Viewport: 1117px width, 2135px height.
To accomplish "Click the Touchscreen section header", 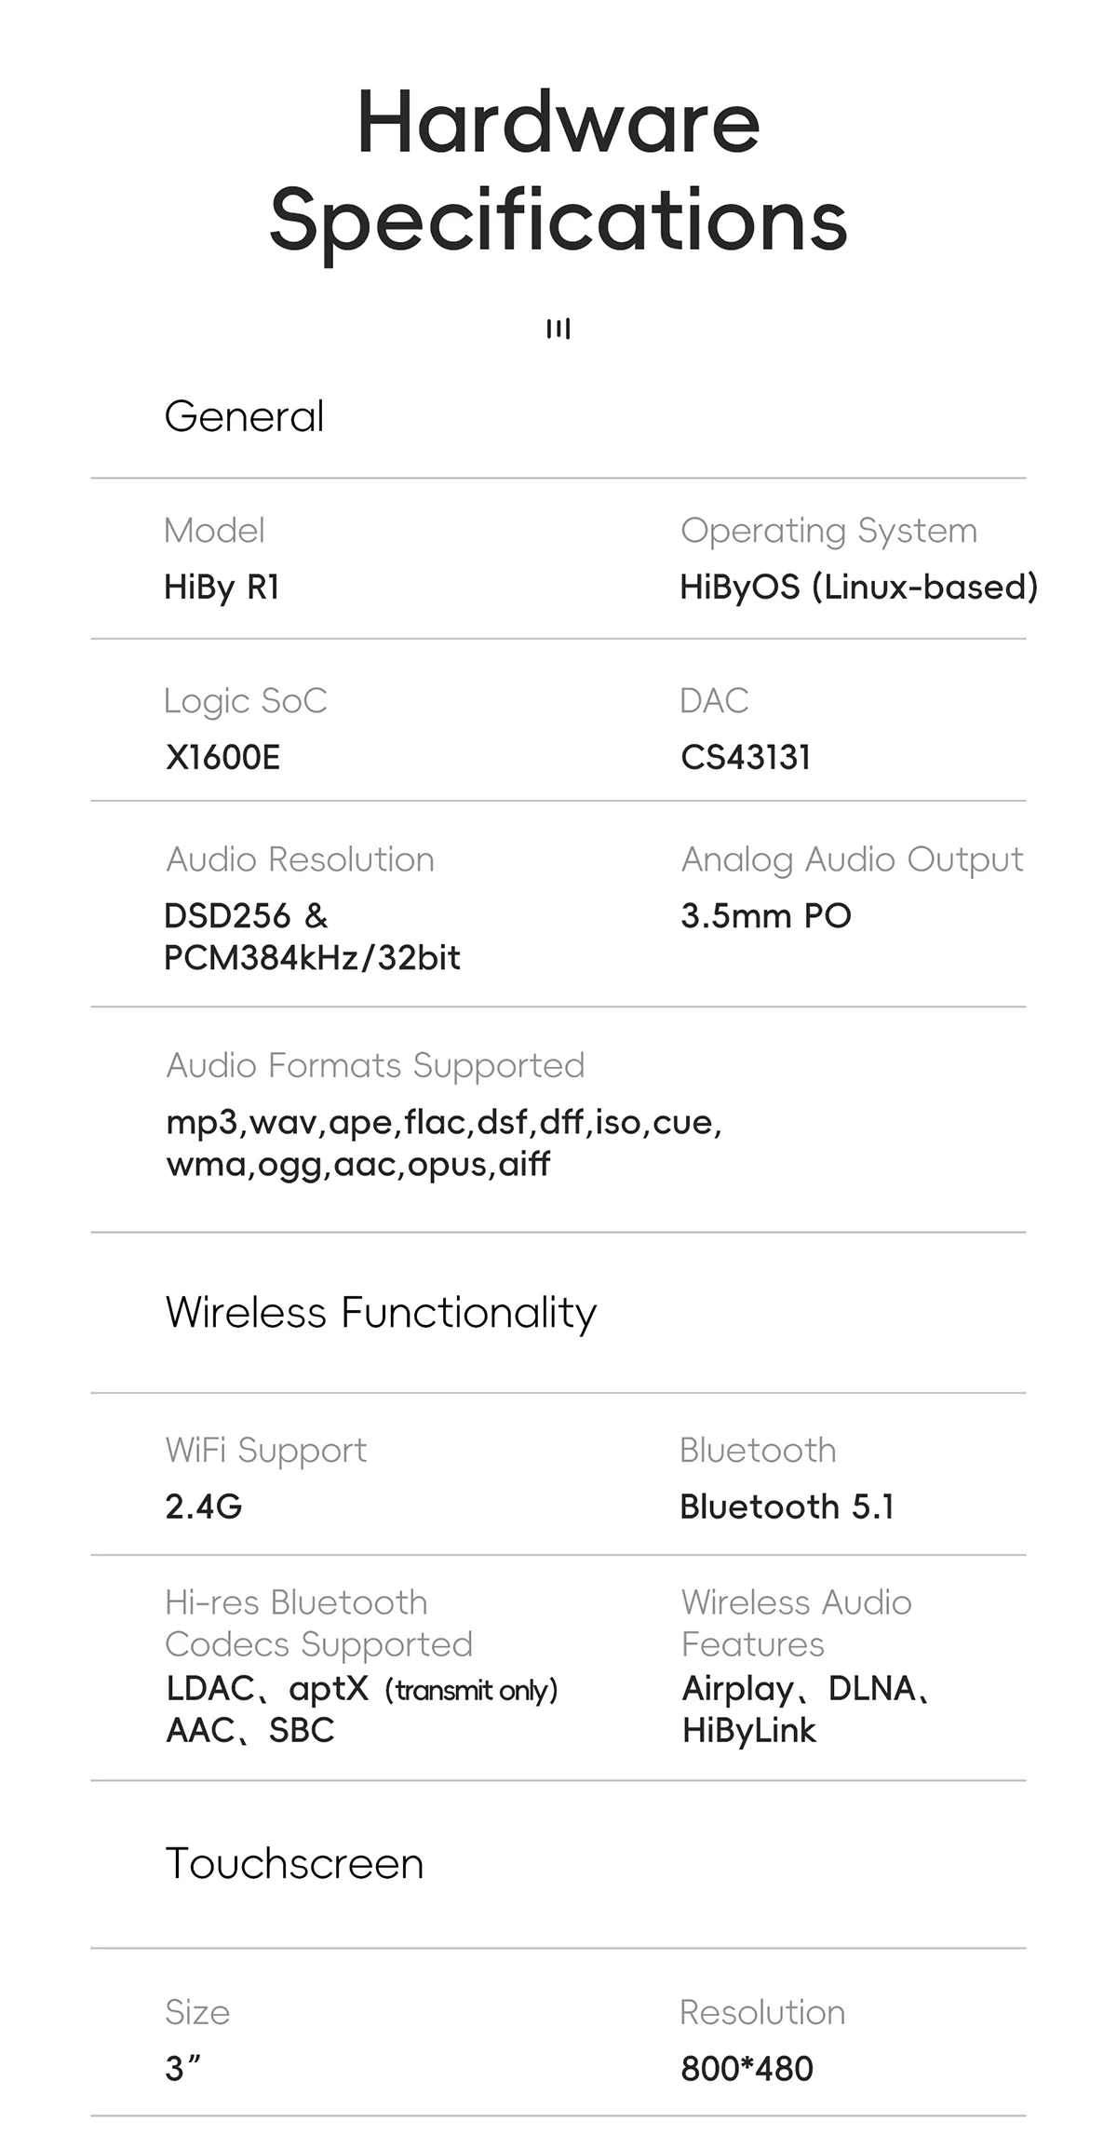I will point(294,1864).
